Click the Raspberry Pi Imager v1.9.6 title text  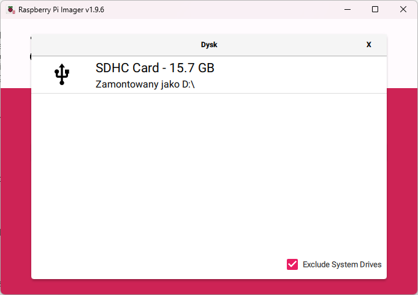(61, 10)
